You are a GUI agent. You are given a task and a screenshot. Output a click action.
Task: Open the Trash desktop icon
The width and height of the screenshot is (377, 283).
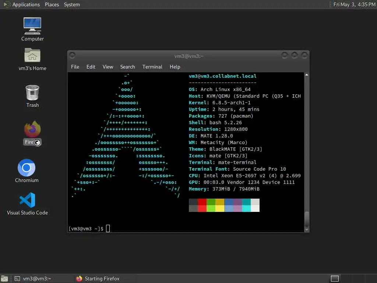[32, 96]
